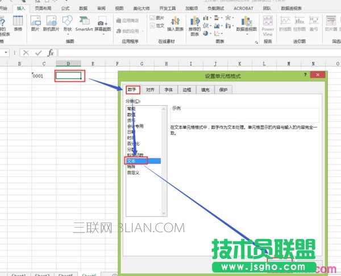341x276 pixels.
Task: Click the 插入图表 insert chart icon
Action: point(175,23)
